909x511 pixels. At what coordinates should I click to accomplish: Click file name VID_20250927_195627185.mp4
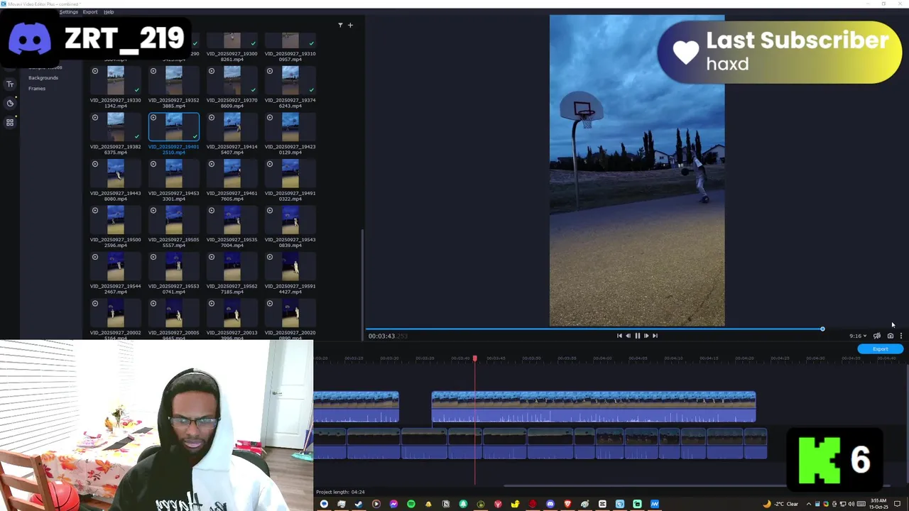(232, 289)
